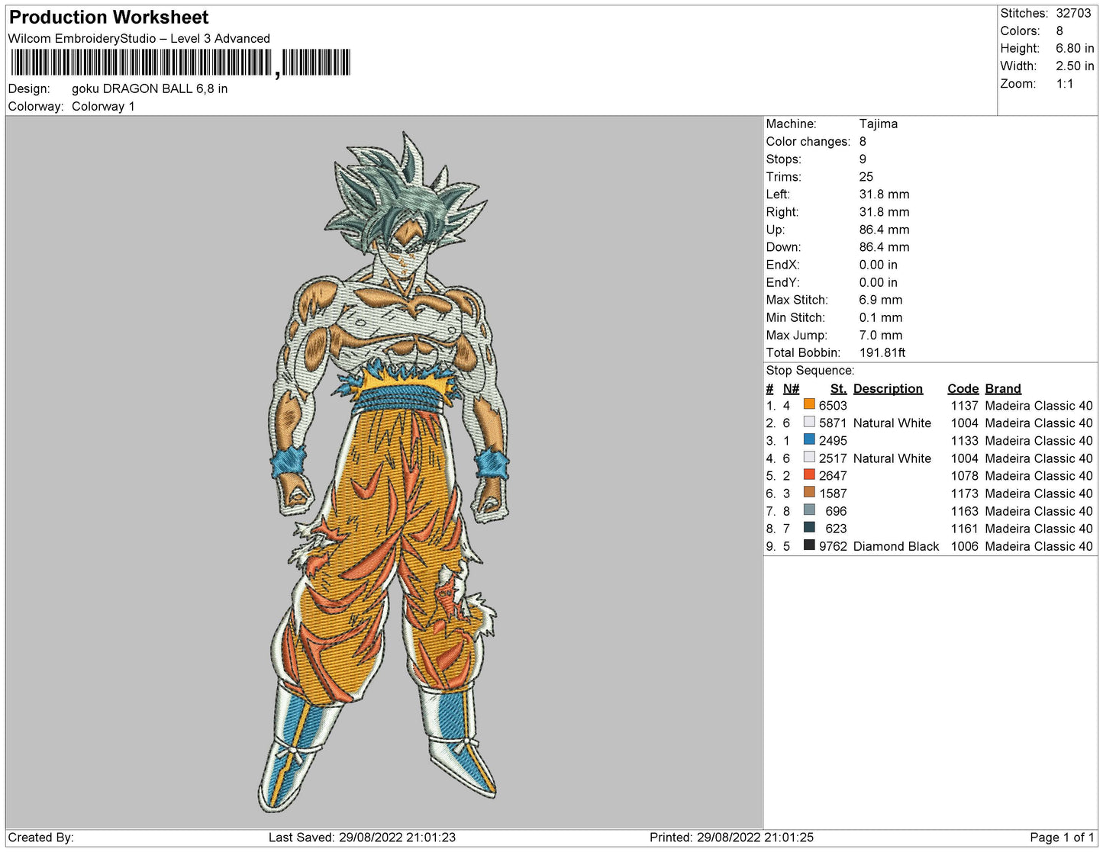Click the 'Description' column header
Viewport: 1103px width, 852px height.
pos(888,388)
